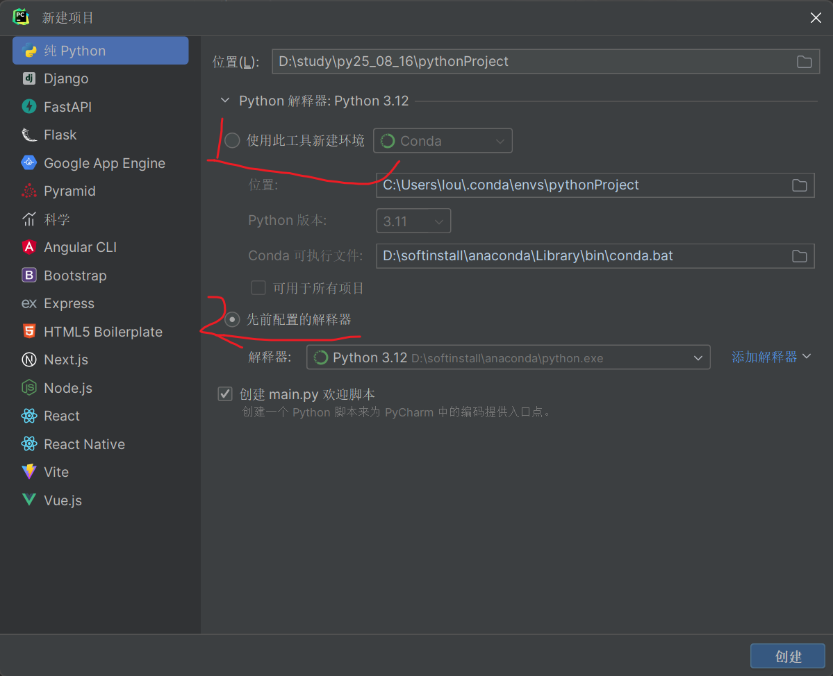833x676 pixels.
Task: Choose Flask project type
Action: [x=101, y=135]
